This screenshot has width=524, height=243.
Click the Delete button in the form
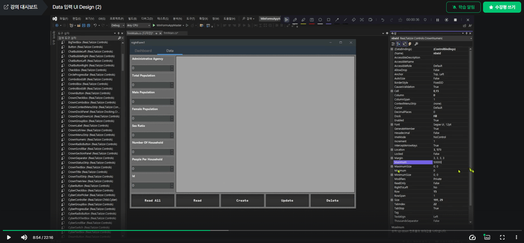[332, 201]
